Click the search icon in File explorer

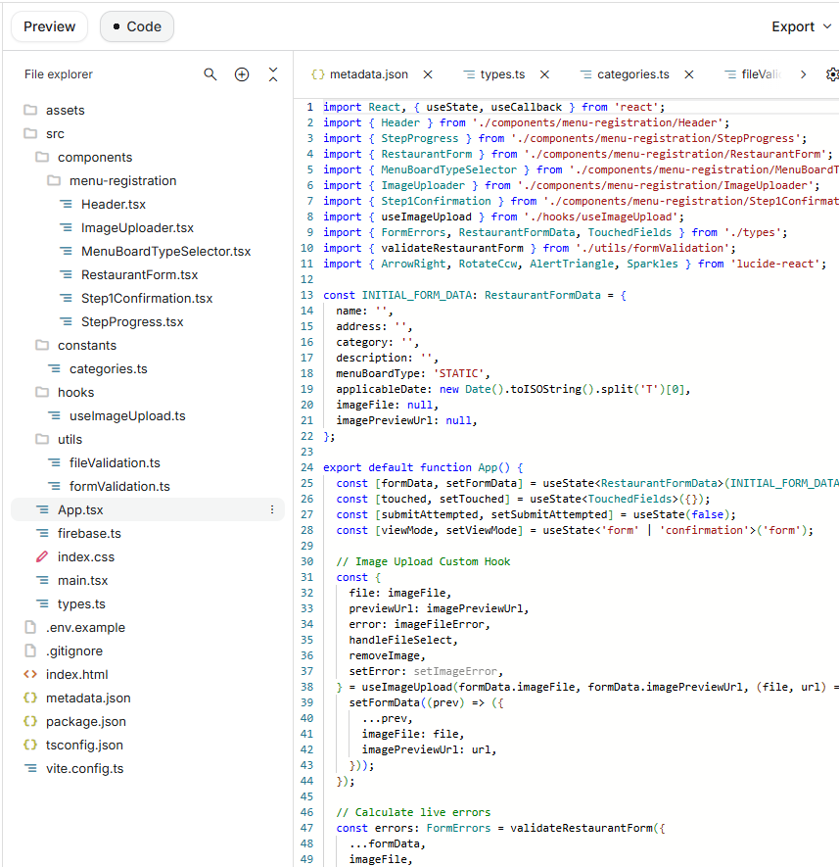[210, 74]
